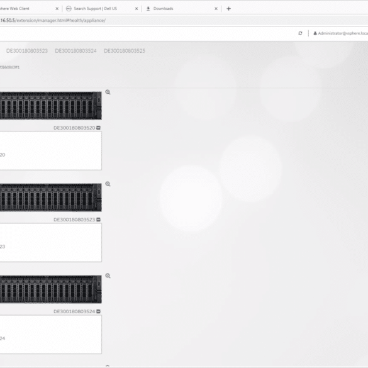Click the info panel ending in 24
Screen dimensions: 368x368
tap(51, 334)
